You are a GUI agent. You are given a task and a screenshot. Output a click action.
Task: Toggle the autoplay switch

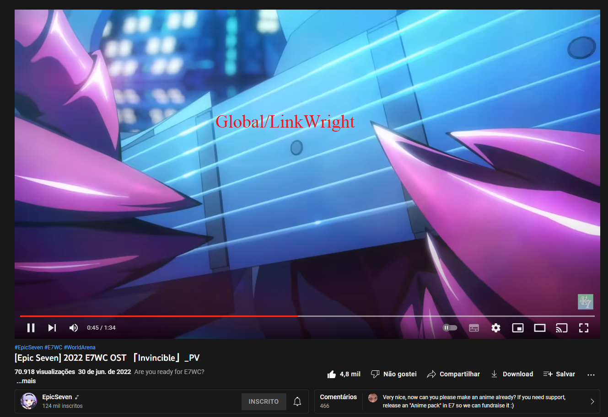tap(450, 328)
